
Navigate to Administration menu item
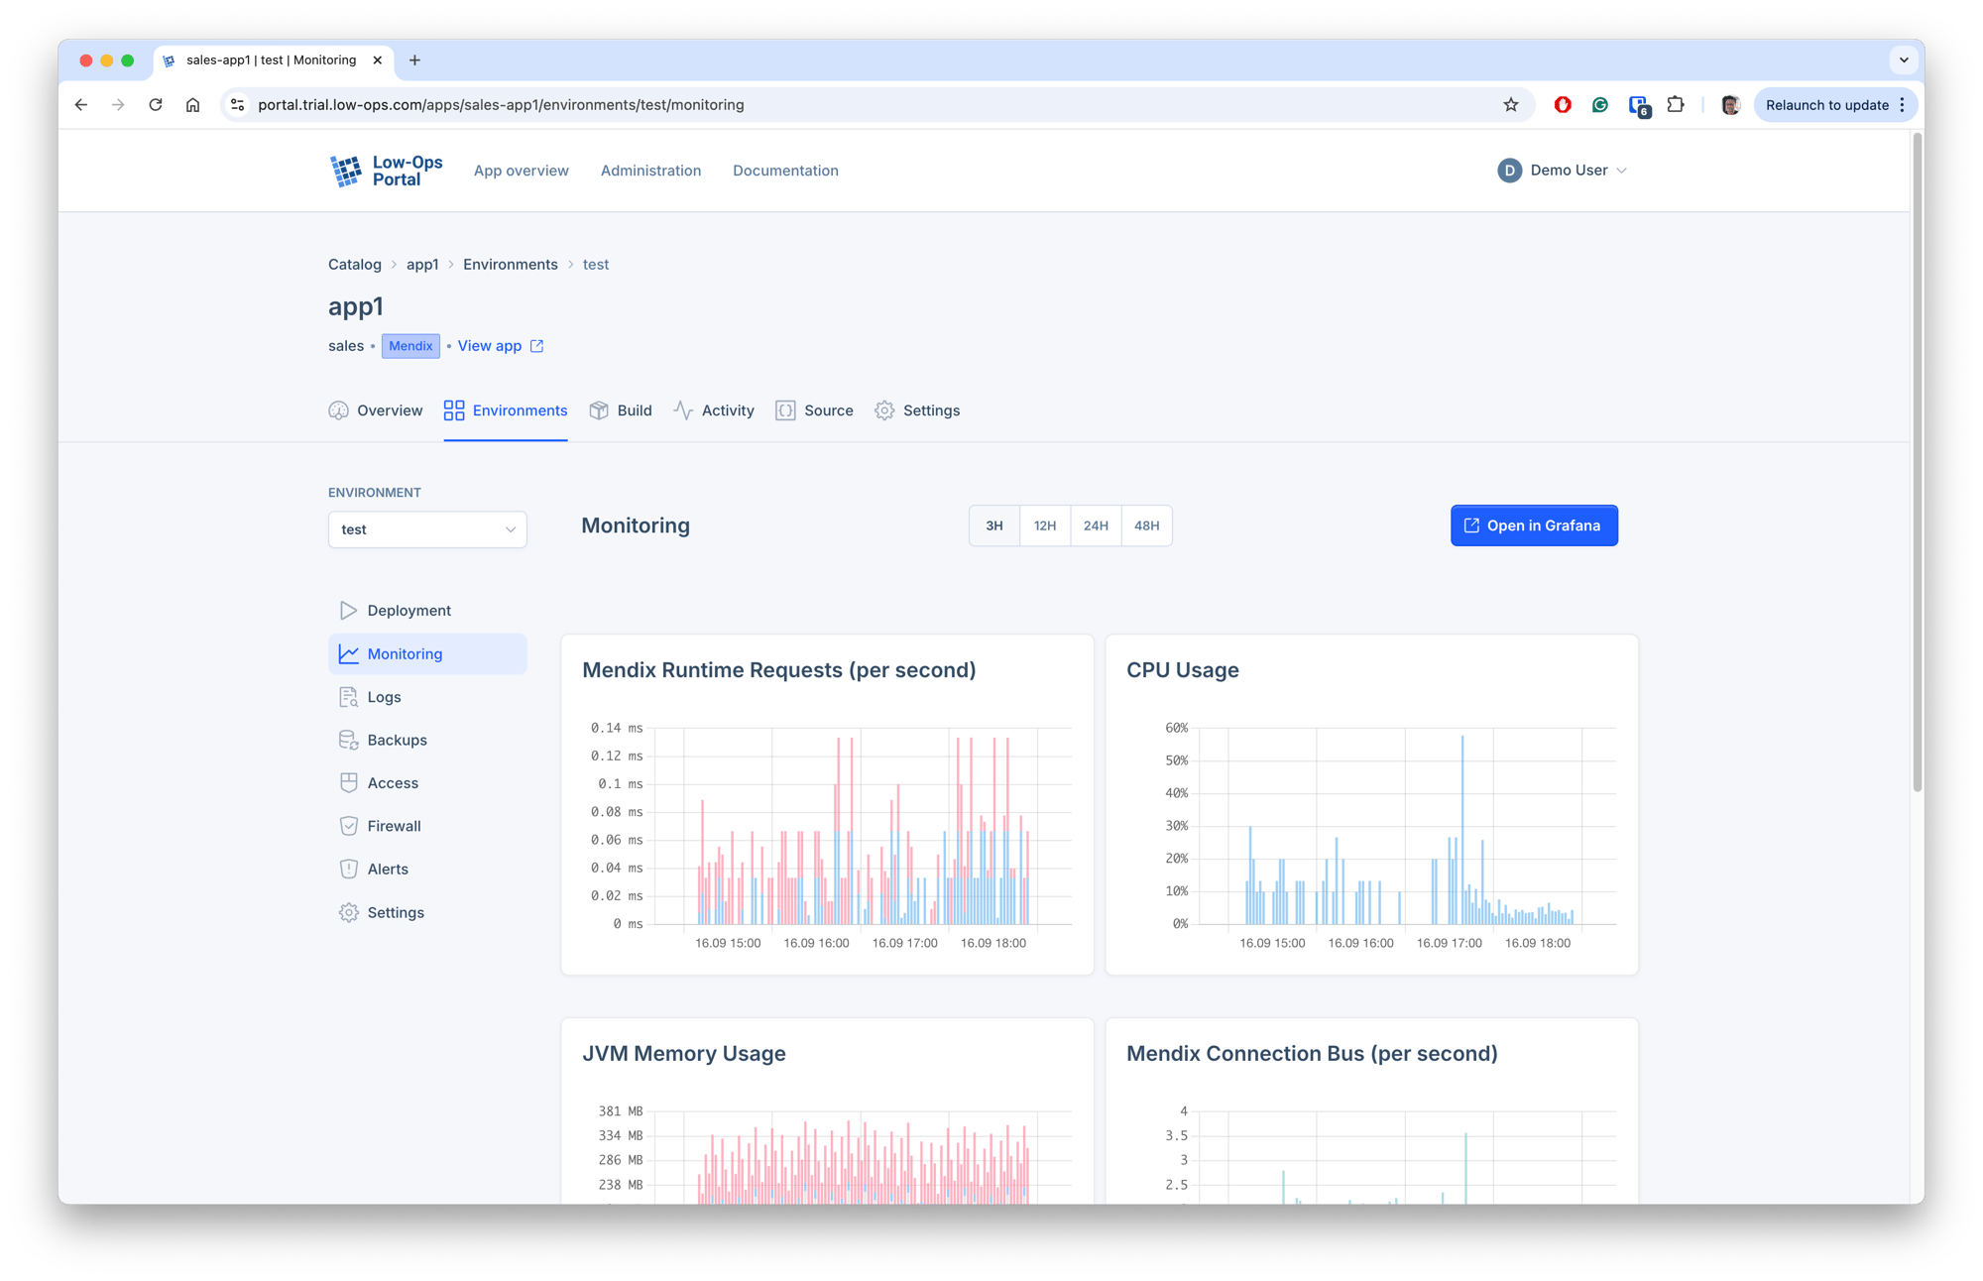coord(651,171)
